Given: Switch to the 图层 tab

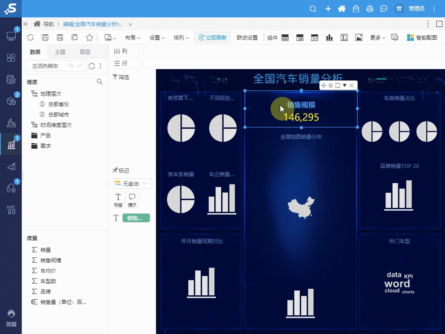Looking at the screenshot, I should coord(85,52).
